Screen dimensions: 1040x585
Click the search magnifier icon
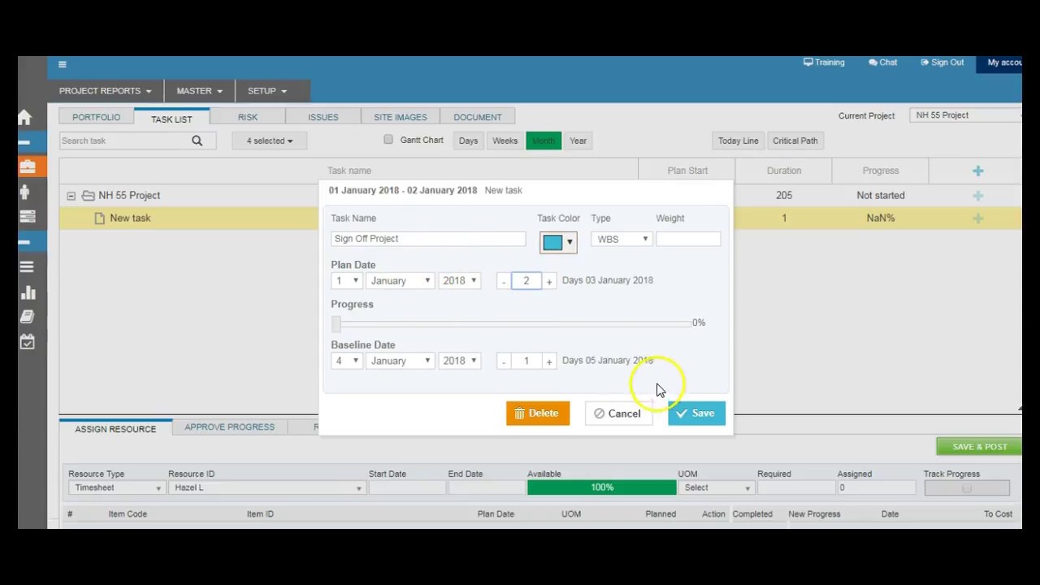(x=197, y=141)
